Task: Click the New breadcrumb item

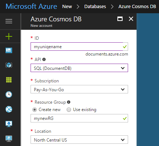Action: (x=67, y=7)
